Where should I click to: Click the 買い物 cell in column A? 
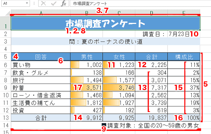click(40, 64)
